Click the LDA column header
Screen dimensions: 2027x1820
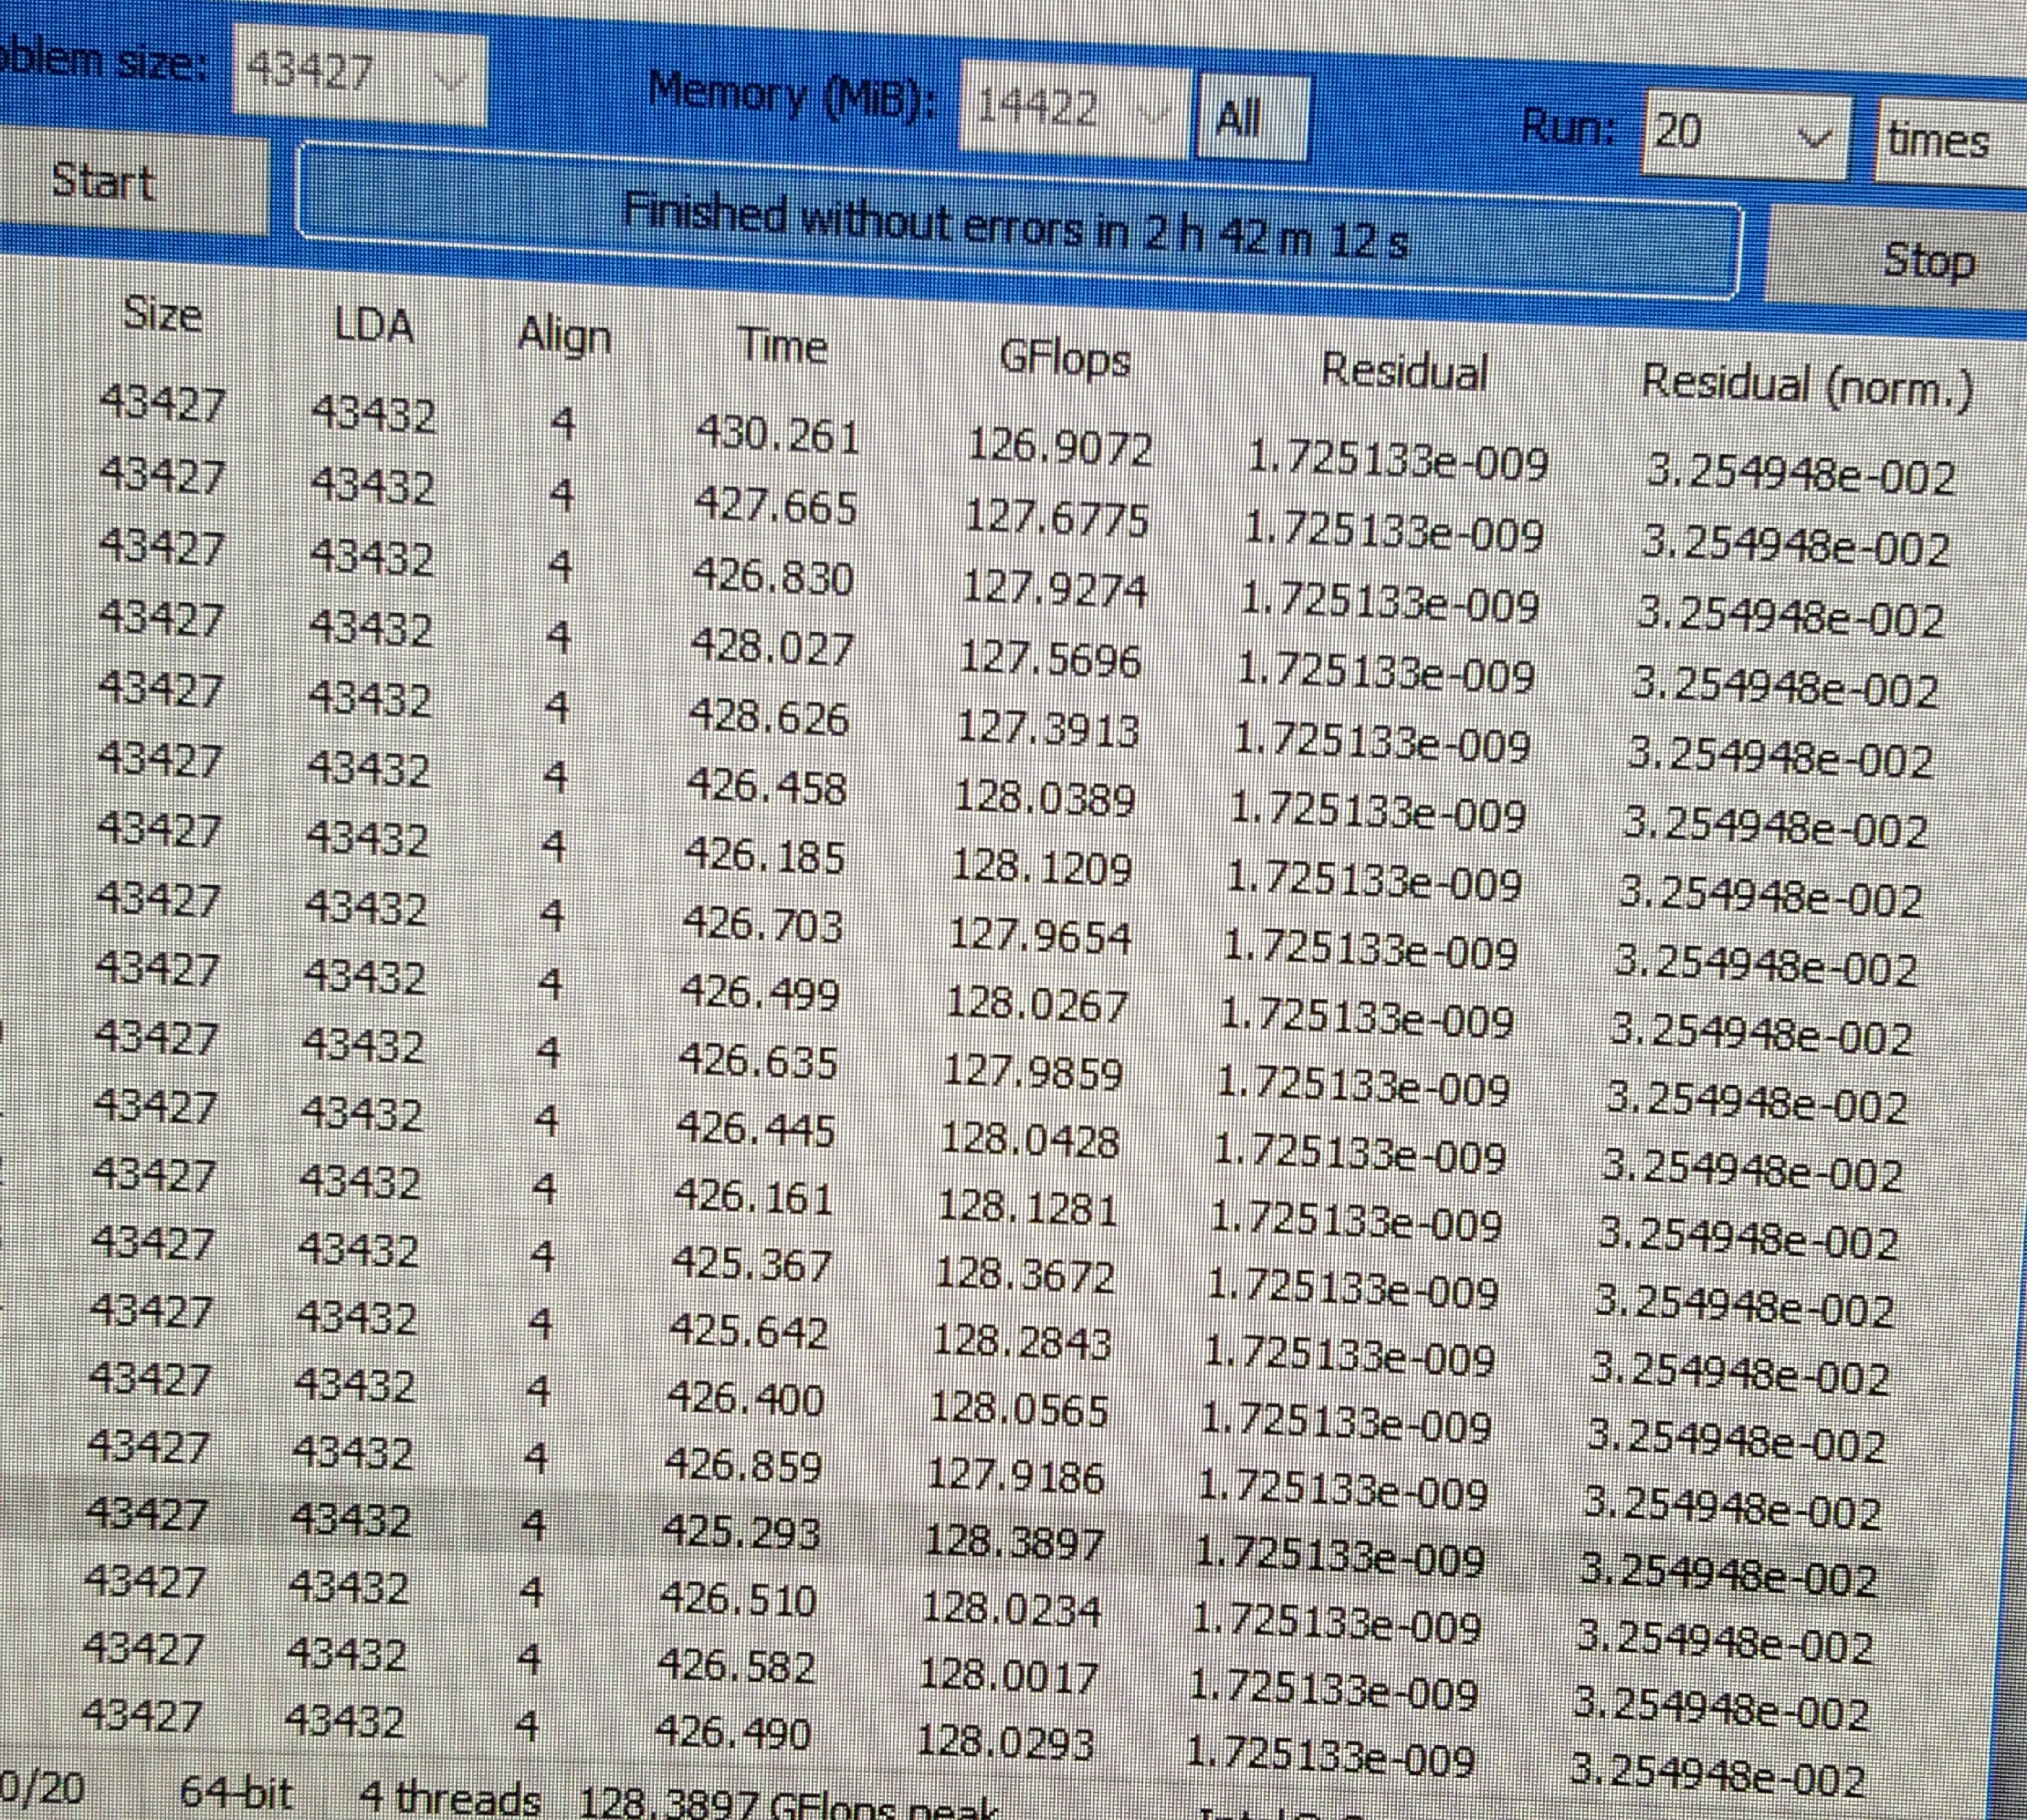(373, 326)
